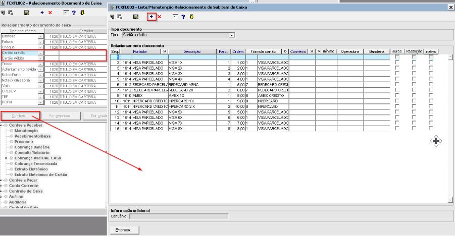Click Ordem column header
This screenshot has height=236, width=455.
point(238,51)
